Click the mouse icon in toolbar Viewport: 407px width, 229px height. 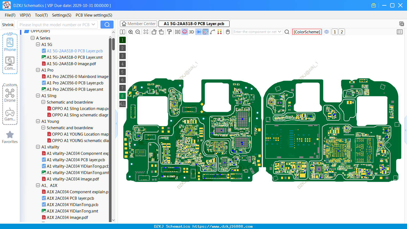point(228,32)
